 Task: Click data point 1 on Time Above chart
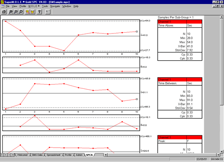(x=6, y=21)
